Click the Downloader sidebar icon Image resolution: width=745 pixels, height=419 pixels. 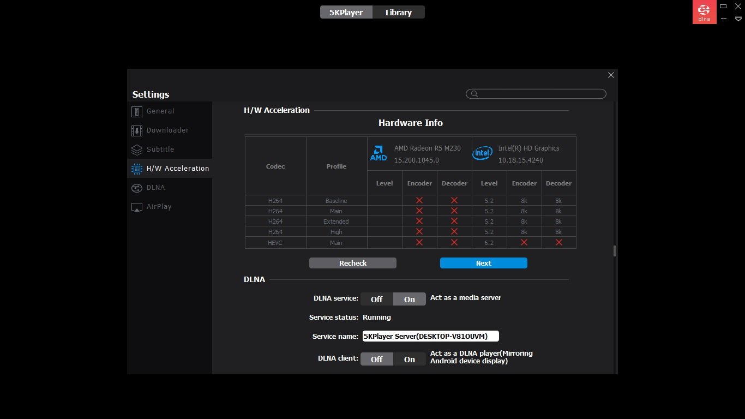click(137, 130)
